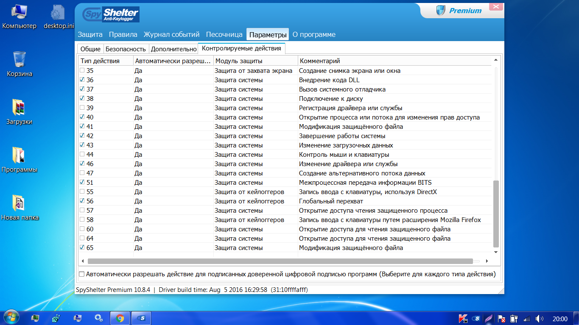The height and width of the screenshot is (325, 579).
Task: Open the Дополнительно tab
Action: pyautogui.click(x=174, y=49)
